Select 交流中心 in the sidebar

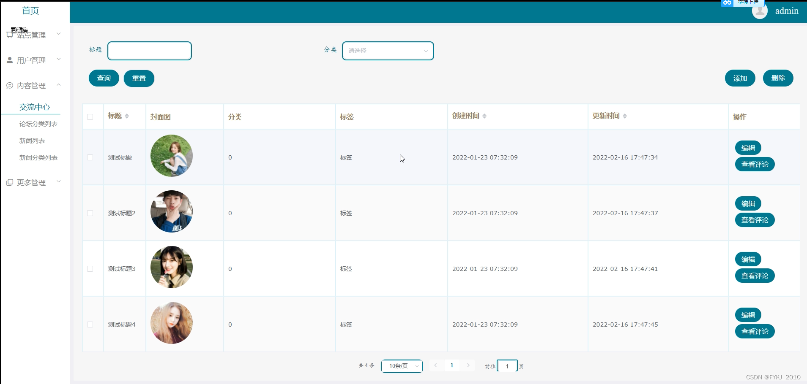pyautogui.click(x=35, y=107)
